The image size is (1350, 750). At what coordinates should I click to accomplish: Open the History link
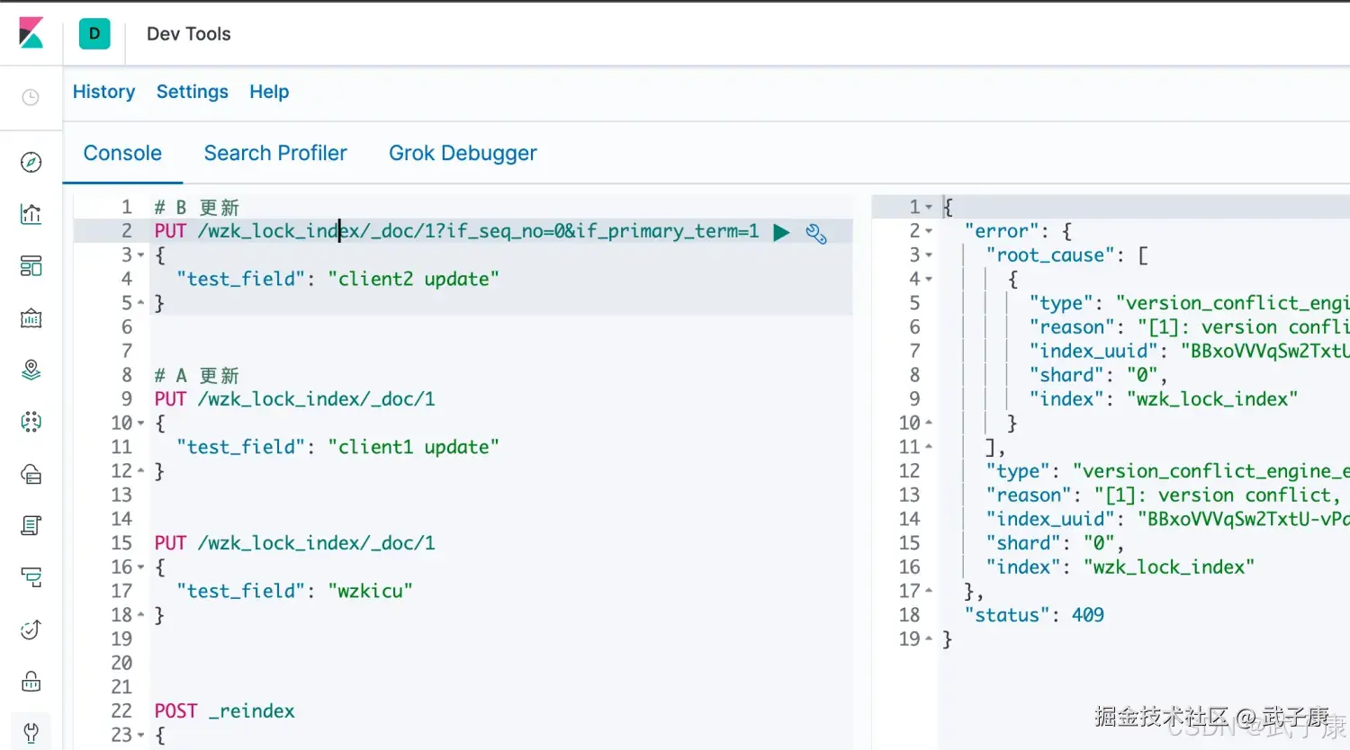tap(103, 92)
